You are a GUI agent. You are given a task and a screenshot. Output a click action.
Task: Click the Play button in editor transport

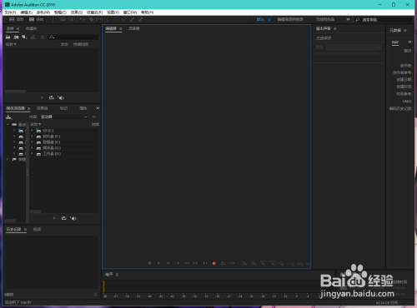coord(158,263)
